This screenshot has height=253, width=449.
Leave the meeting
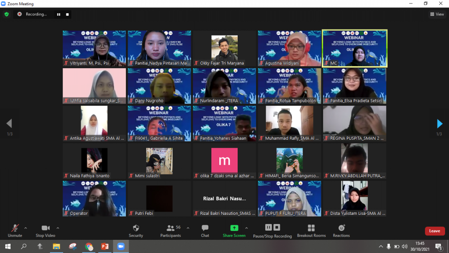click(435, 231)
